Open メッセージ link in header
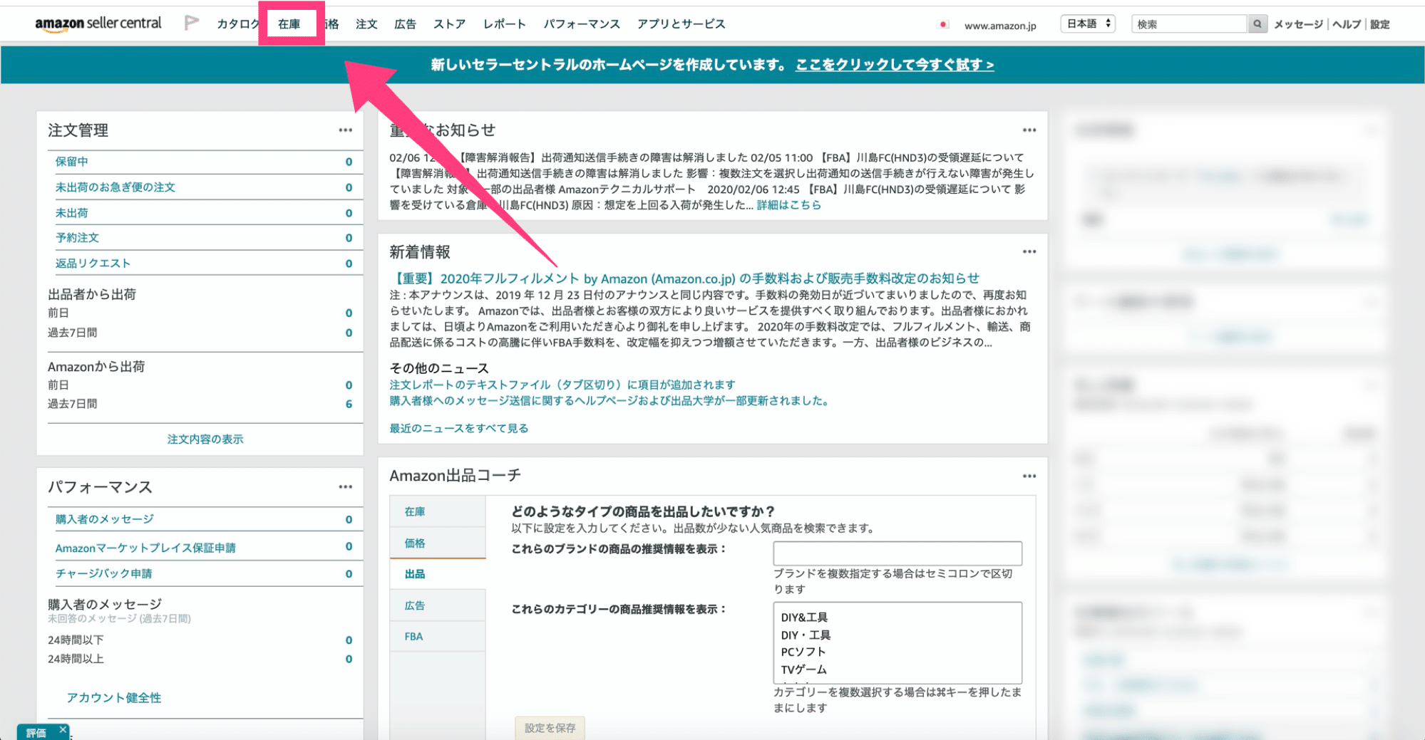This screenshot has width=1425, height=740. coord(1298,24)
